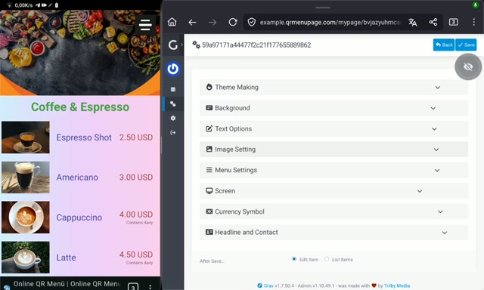
Task: Click the contact card icon next to Headline and Contact
Action: click(209, 232)
